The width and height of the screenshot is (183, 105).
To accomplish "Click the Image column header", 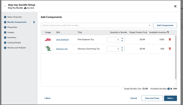I will (48, 32).
